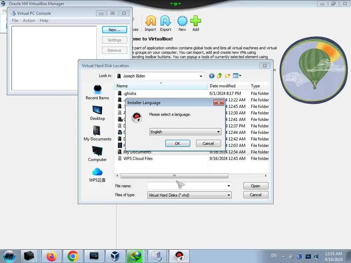This screenshot has height=263, width=351.
Task: Expand the Files of type dropdown
Action: tap(229, 195)
